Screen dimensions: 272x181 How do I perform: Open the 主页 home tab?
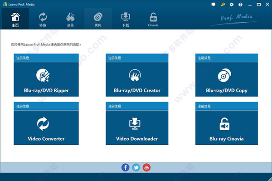(x=15, y=19)
